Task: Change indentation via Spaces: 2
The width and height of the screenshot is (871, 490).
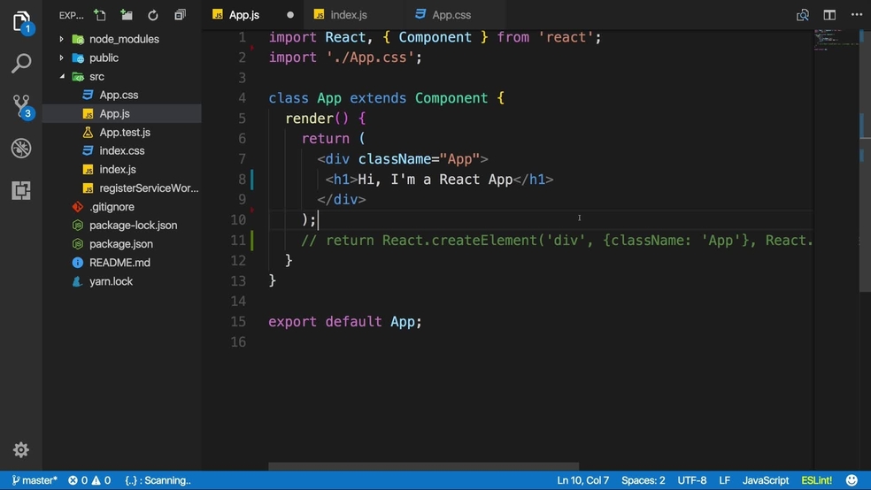Action: click(x=643, y=480)
